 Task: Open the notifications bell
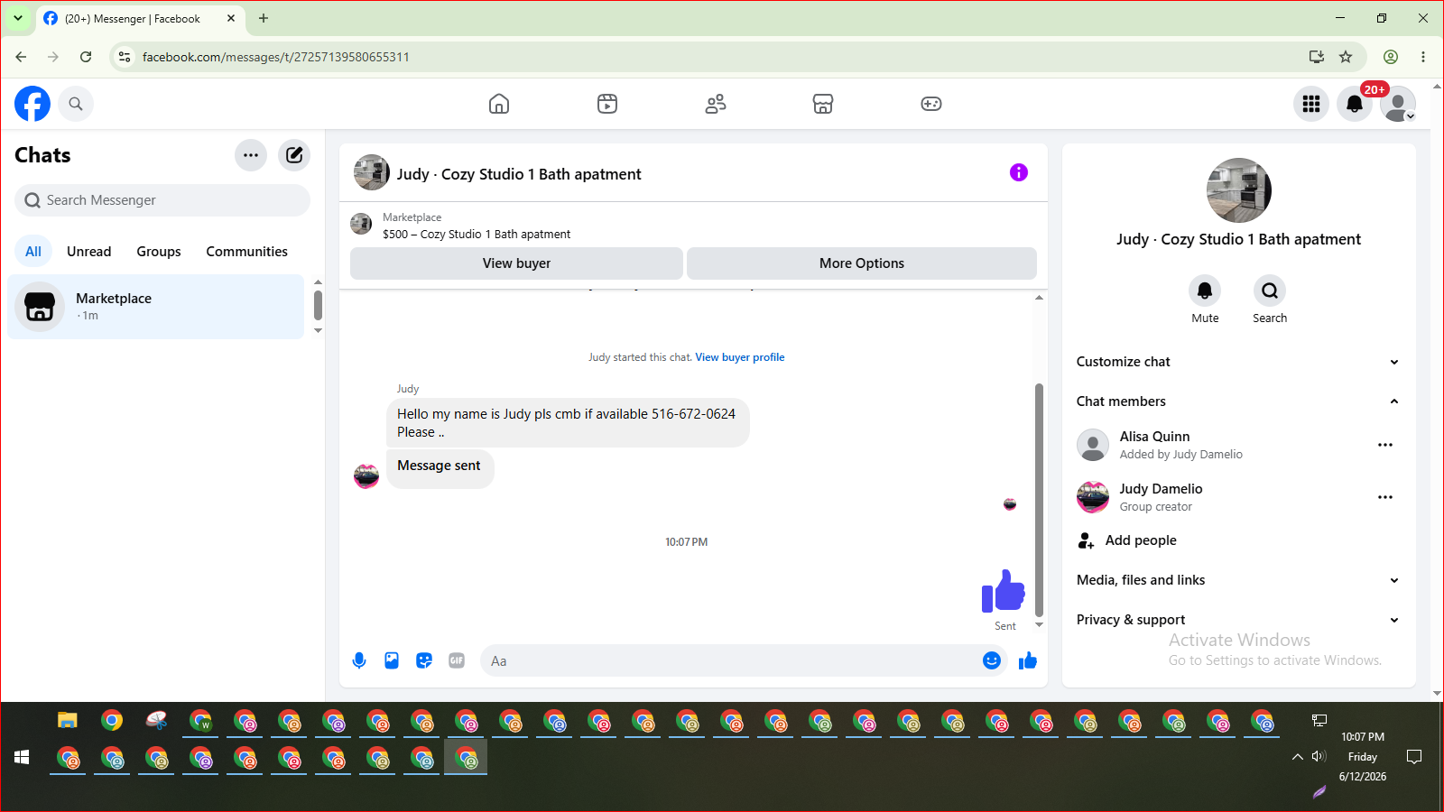[1355, 104]
